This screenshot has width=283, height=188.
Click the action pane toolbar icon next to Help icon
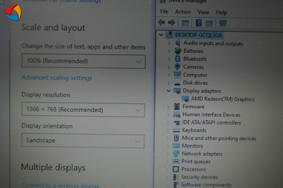pos(209,24)
